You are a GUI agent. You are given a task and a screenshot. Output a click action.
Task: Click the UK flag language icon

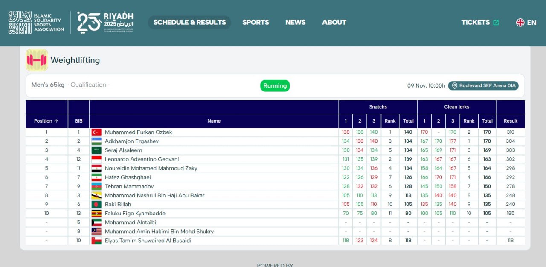tap(520, 23)
